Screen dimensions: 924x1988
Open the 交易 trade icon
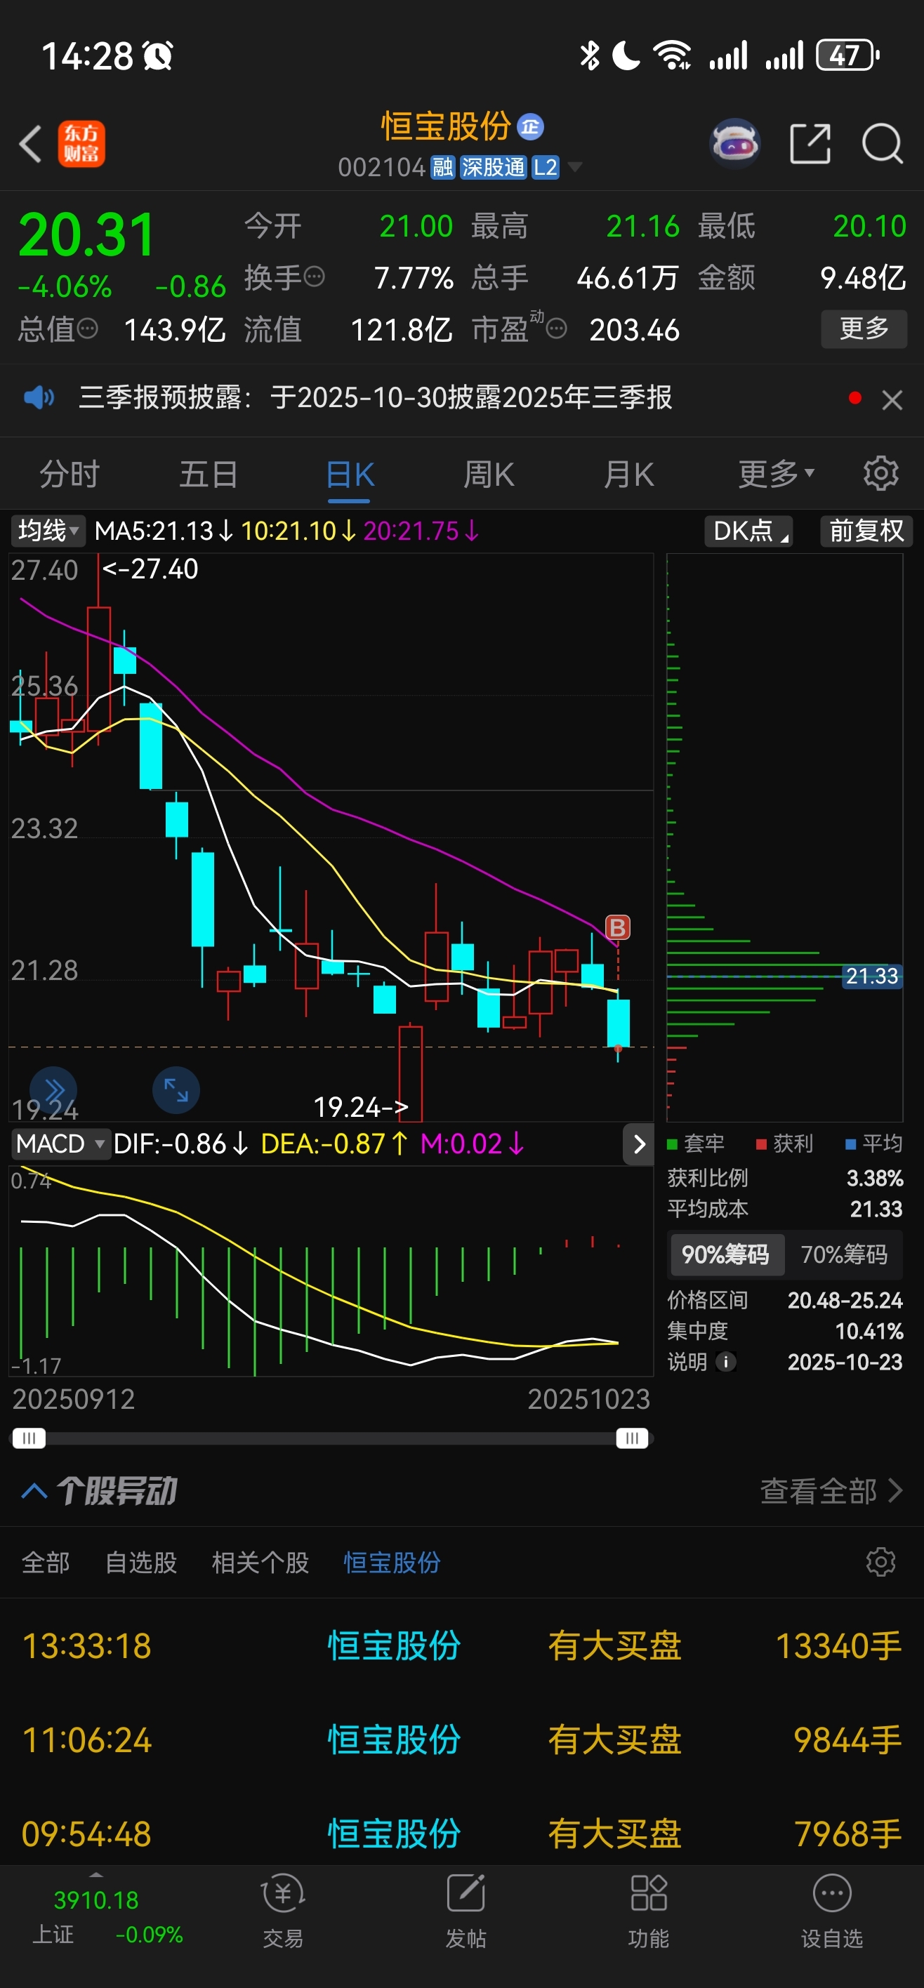click(x=283, y=1911)
